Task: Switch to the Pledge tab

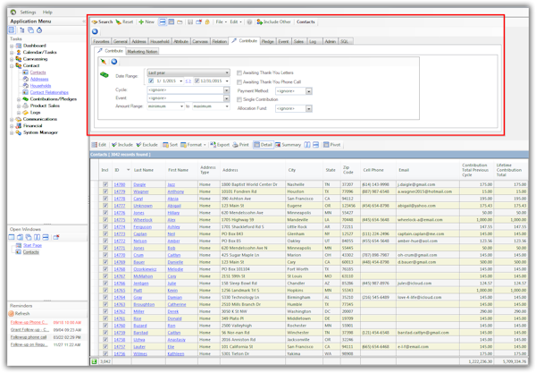Action: (267, 41)
